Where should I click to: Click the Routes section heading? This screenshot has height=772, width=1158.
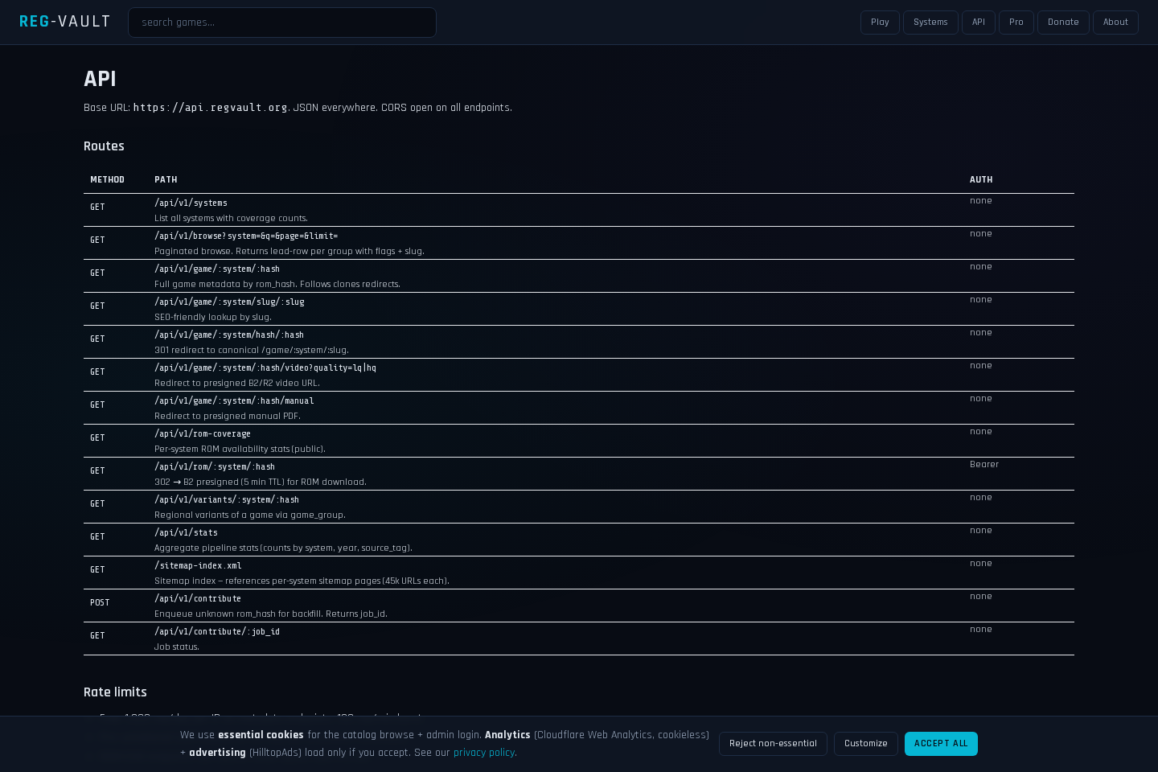tap(104, 146)
